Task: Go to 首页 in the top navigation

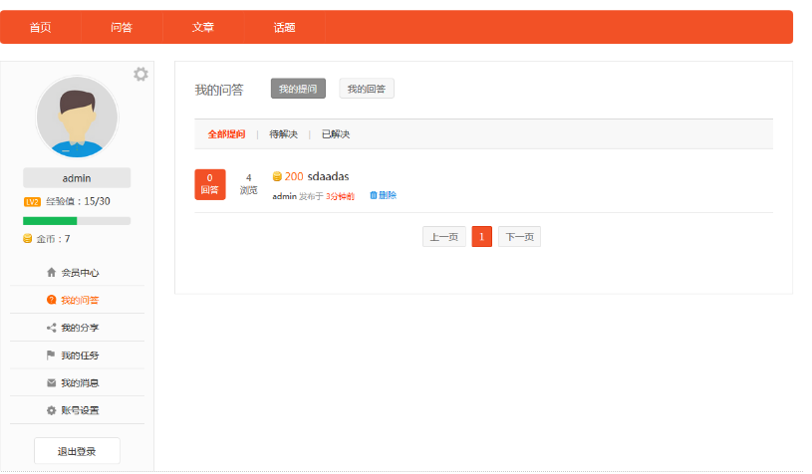Action: click(41, 27)
